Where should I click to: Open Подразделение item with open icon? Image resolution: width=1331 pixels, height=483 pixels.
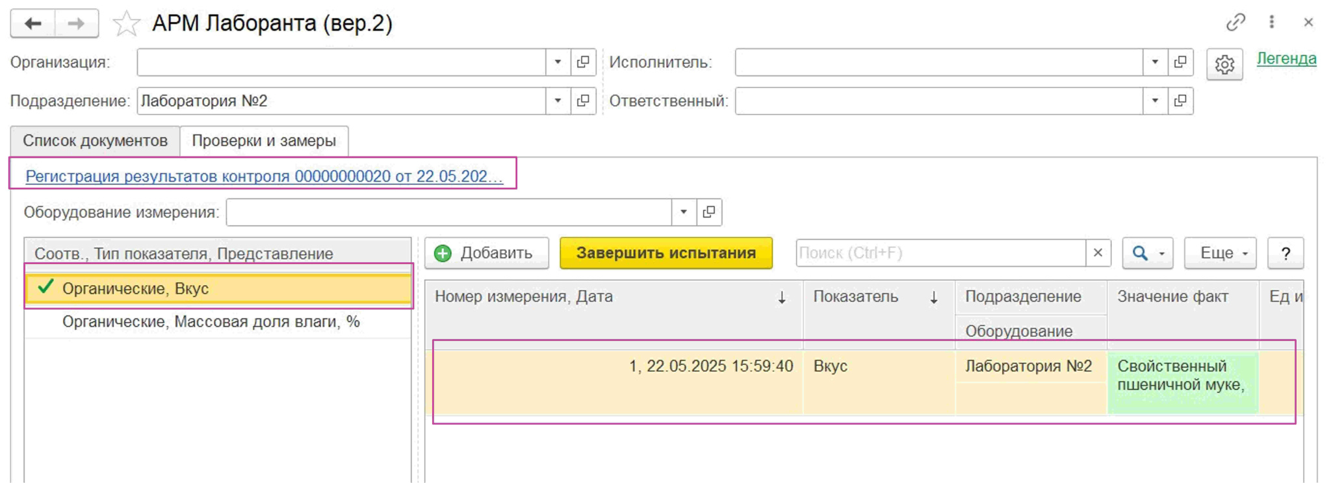pyautogui.click(x=583, y=101)
